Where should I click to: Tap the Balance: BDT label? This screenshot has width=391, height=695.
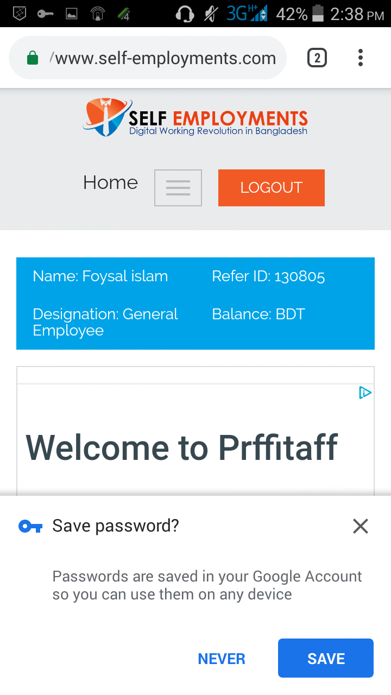pyautogui.click(x=258, y=314)
